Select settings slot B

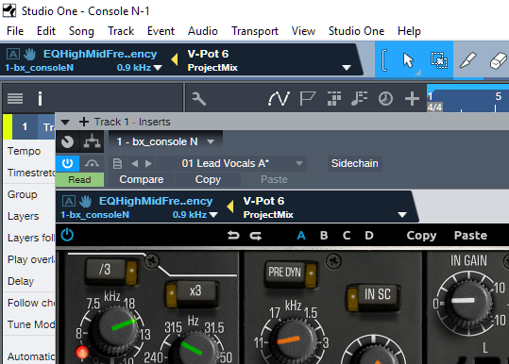pyautogui.click(x=324, y=236)
